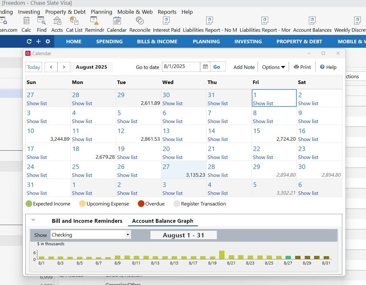Click the plus add account icon
This screenshot has height=285, width=366.
click(38, 41)
